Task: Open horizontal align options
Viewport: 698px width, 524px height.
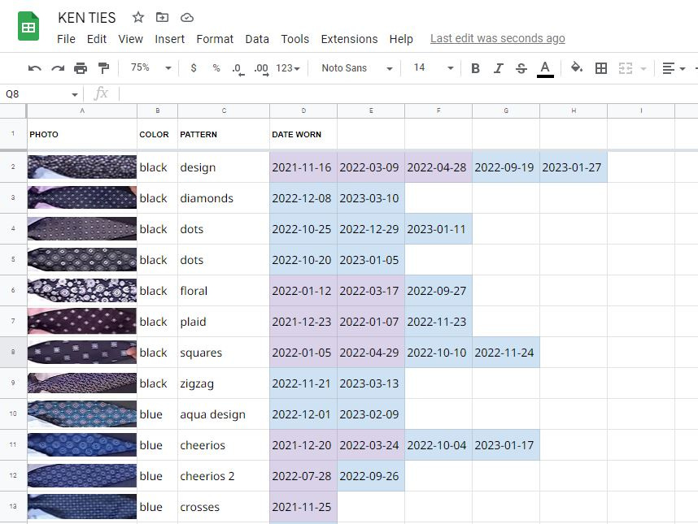Action: tap(668, 68)
